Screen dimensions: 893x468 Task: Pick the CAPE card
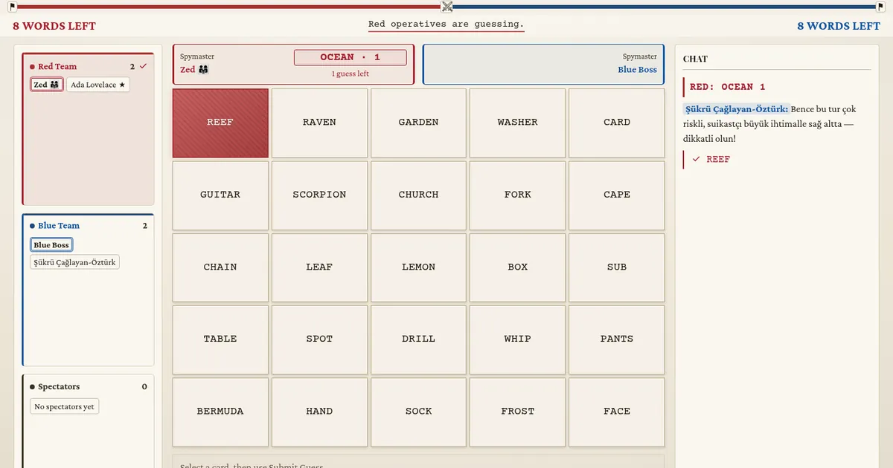(x=616, y=195)
